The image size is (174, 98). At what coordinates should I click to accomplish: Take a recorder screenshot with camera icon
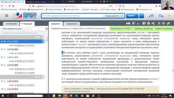[x=104, y=1]
